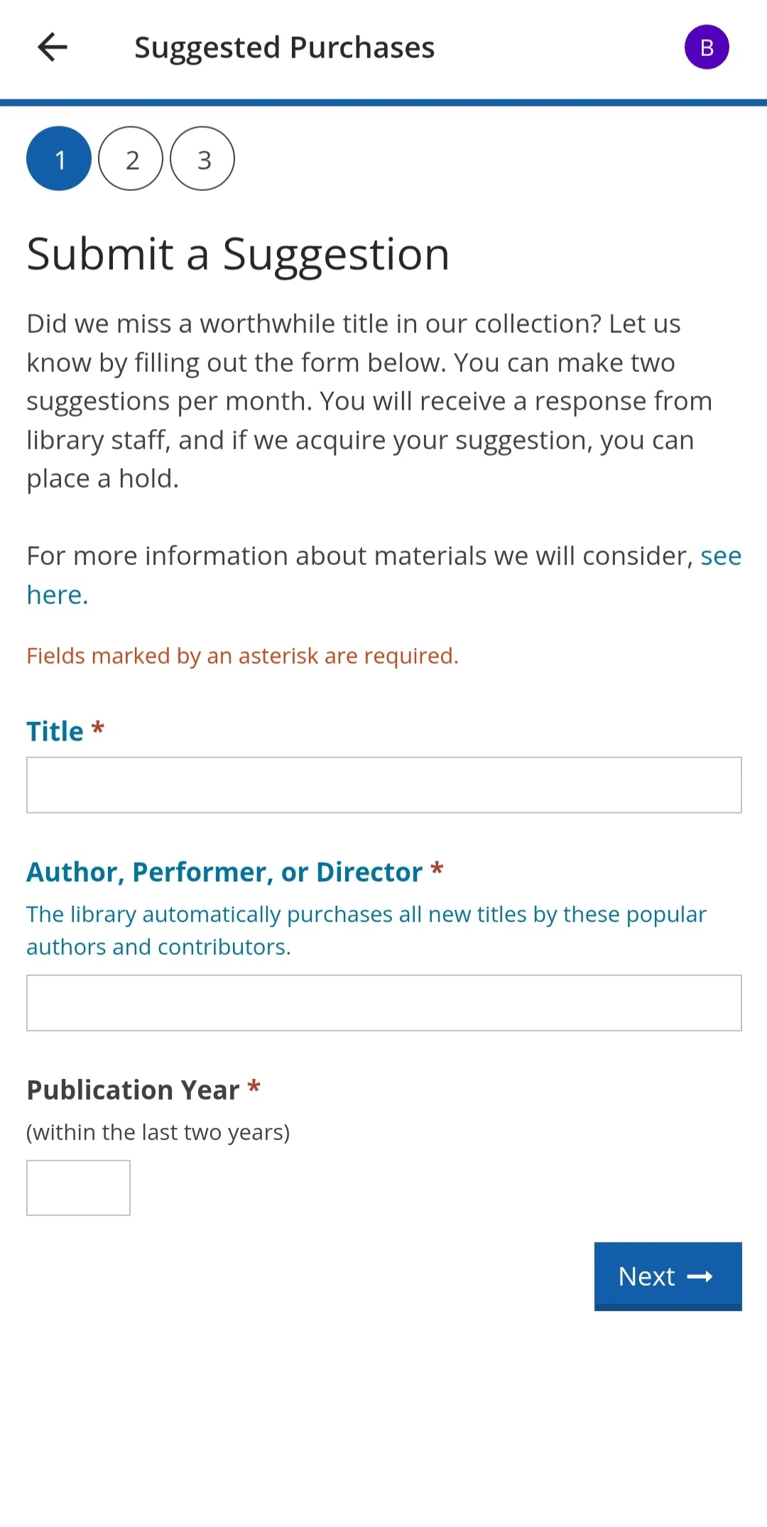Select step 1 circle indicator
This screenshot has height=1527, width=767.
coord(59,159)
